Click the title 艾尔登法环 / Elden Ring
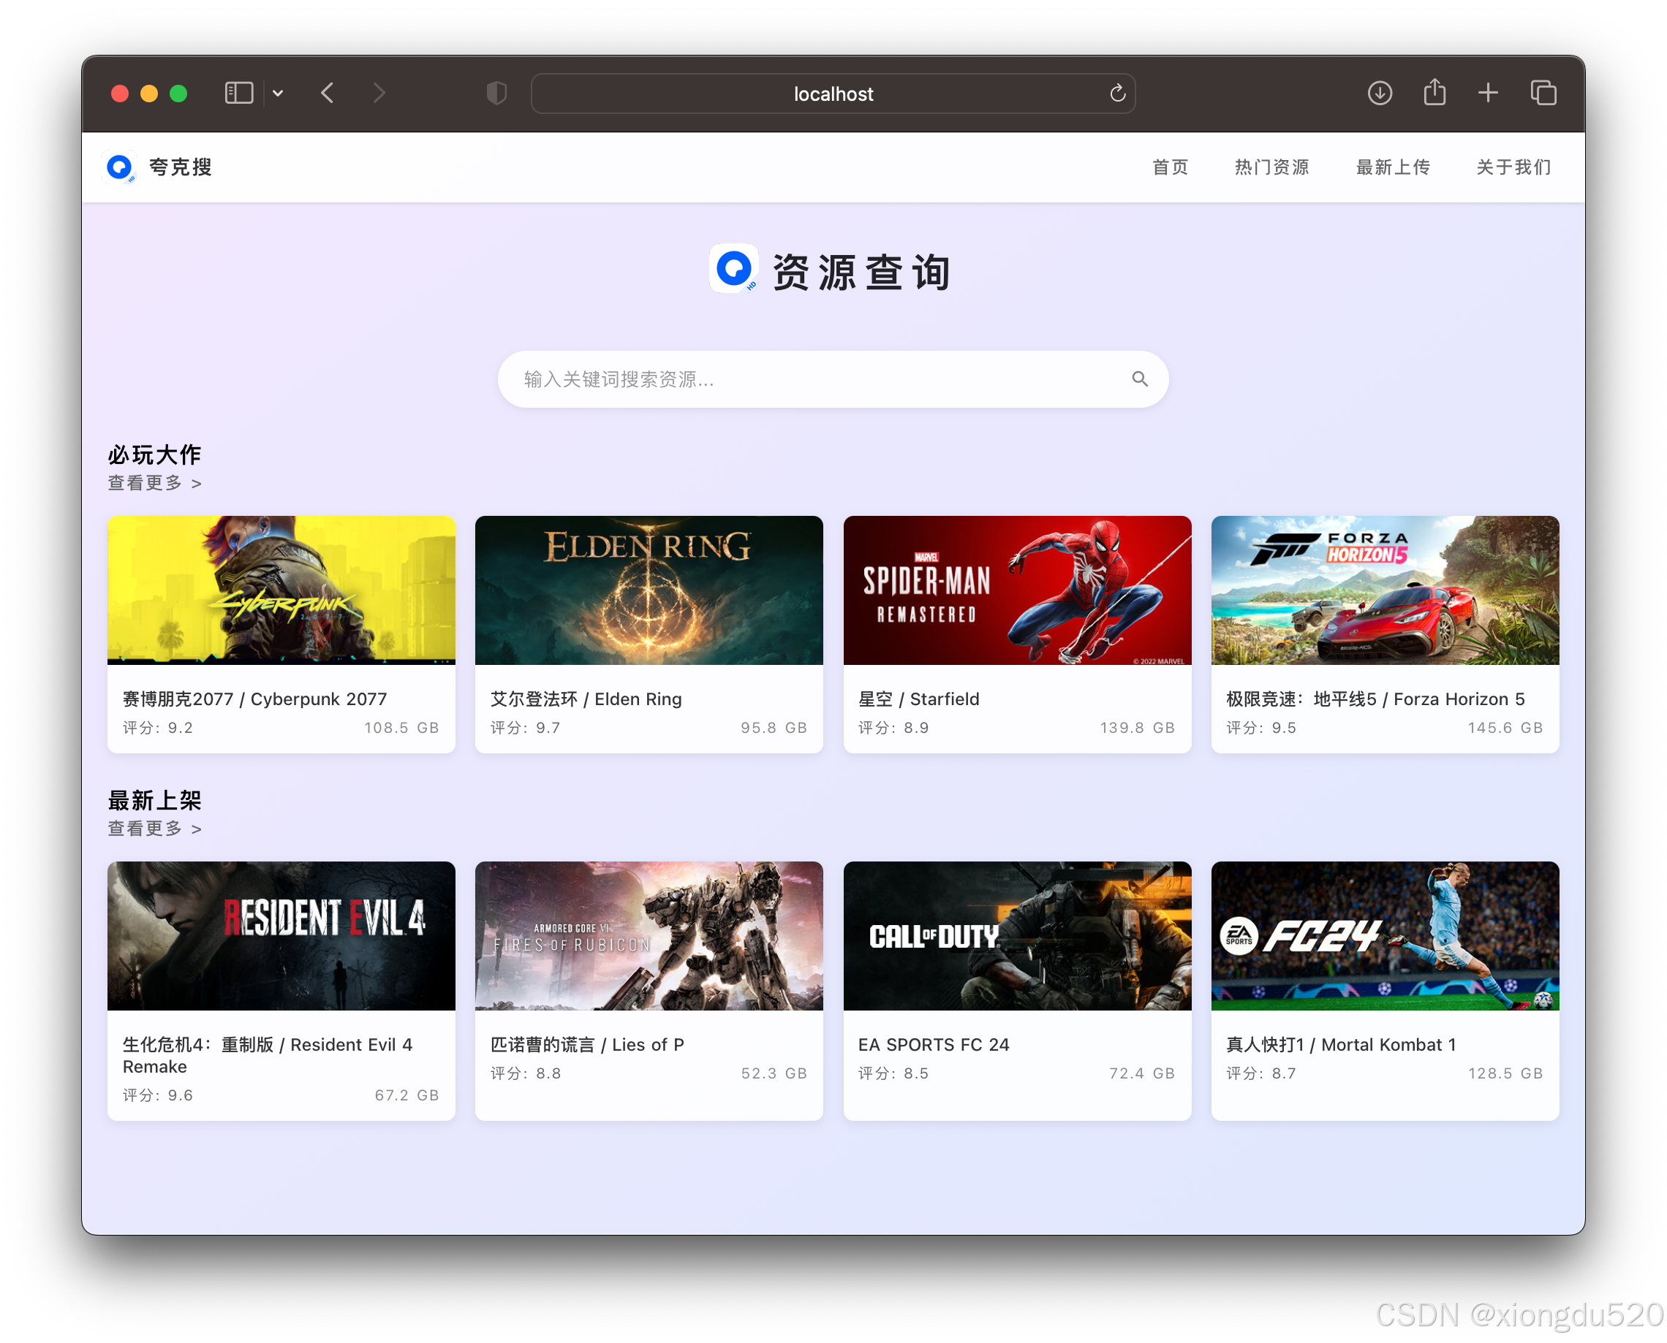Screen dimensions: 1667x1343 click(x=586, y=699)
